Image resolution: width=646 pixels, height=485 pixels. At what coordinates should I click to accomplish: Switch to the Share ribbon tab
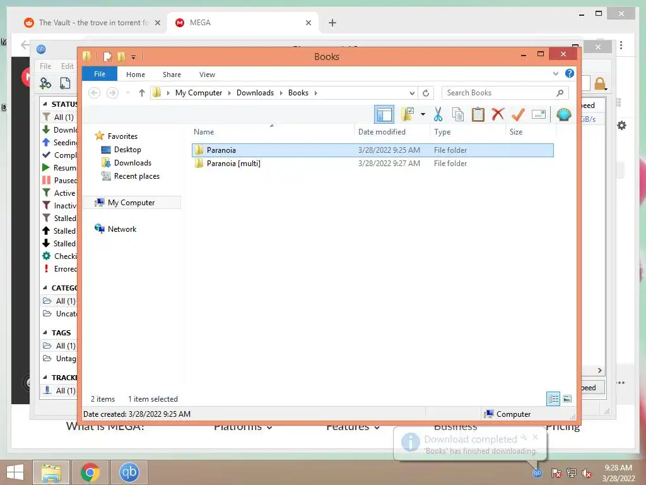tap(172, 75)
